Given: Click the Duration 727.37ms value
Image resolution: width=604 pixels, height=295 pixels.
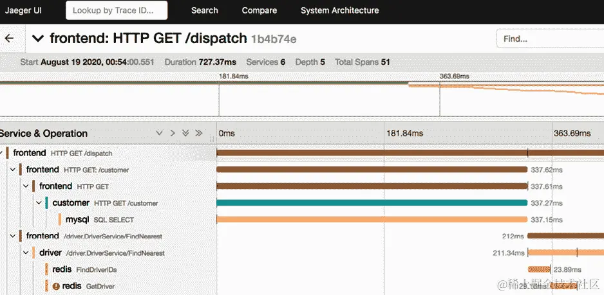Looking at the screenshot, I should [x=217, y=62].
